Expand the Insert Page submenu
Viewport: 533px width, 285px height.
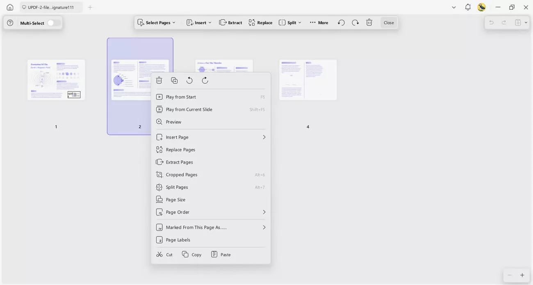pyautogui.click(x=177, y=137)
